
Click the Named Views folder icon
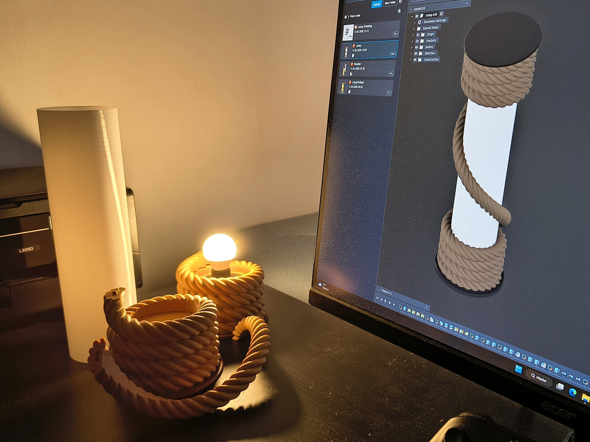[x=418, y=29]
